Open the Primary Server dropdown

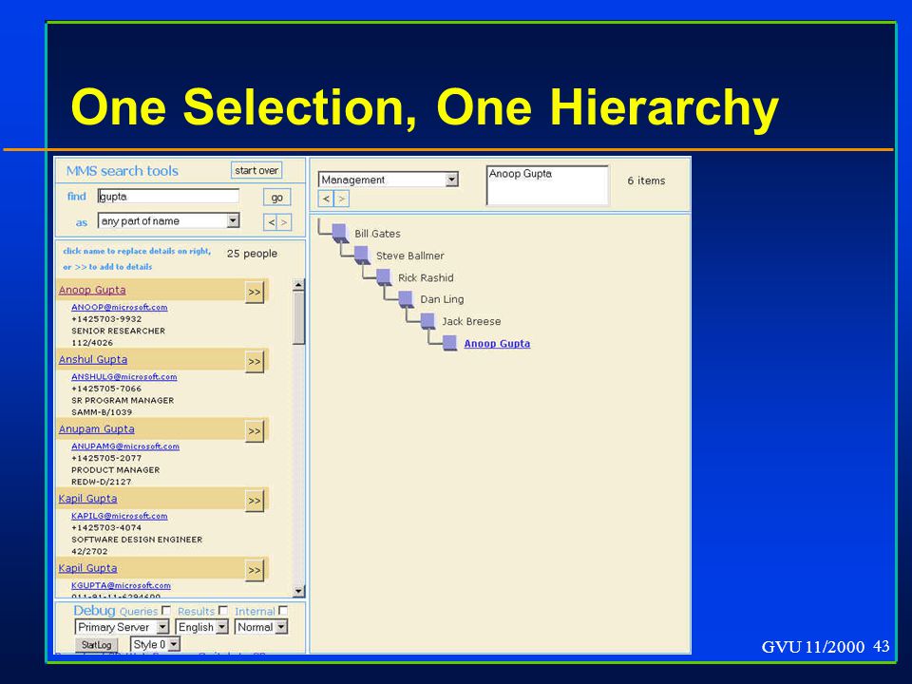(123, 627)
